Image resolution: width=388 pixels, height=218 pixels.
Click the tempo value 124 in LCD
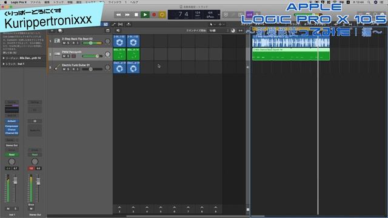[198, 13]
